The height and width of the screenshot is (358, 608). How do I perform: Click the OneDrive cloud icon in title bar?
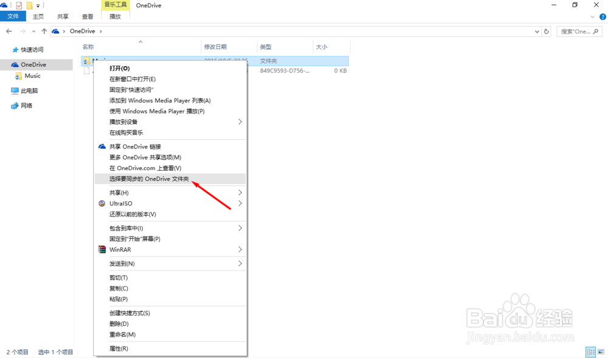pyautogui.click(x=4, y=5)
